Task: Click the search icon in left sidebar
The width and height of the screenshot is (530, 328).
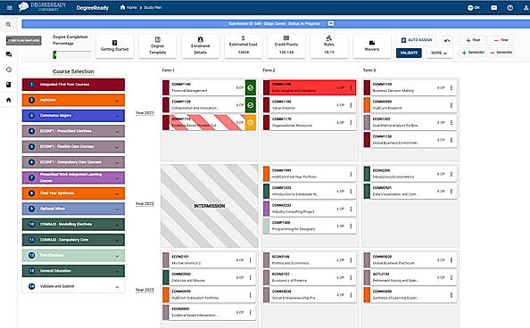Action: pyautogui.click(x=8, y=24)
